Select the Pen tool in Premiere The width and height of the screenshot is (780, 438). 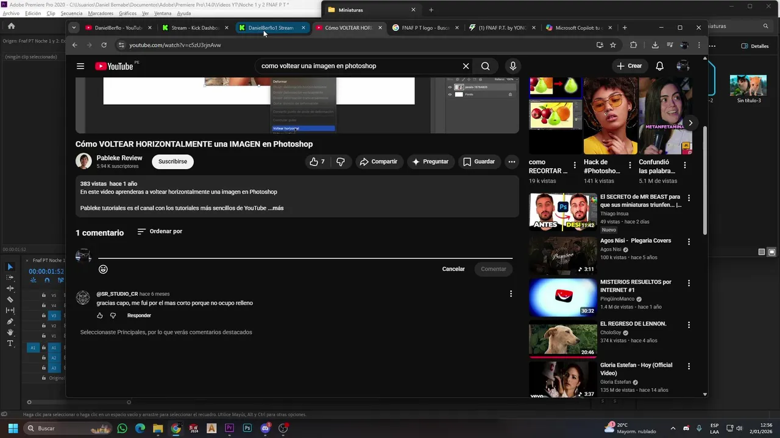(x=10, y=321)
